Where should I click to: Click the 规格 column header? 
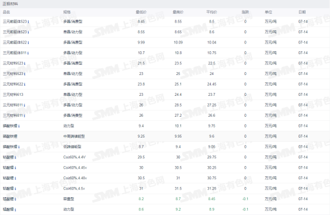[67, 12]
